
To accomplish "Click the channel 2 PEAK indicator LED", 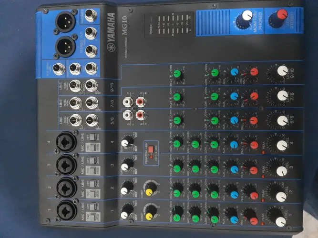I will pos(263,200).
